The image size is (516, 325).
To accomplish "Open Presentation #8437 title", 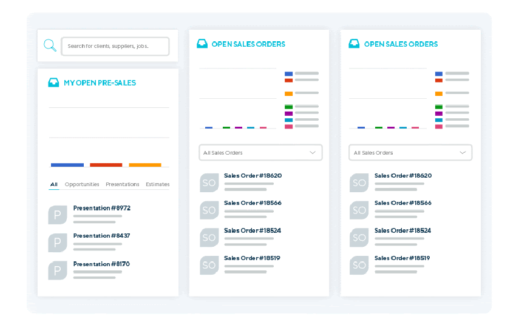I will [102, 236].
